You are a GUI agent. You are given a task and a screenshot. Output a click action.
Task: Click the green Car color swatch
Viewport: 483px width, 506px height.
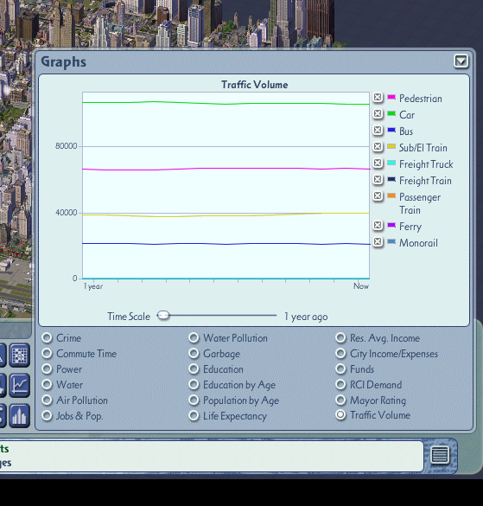391,113
